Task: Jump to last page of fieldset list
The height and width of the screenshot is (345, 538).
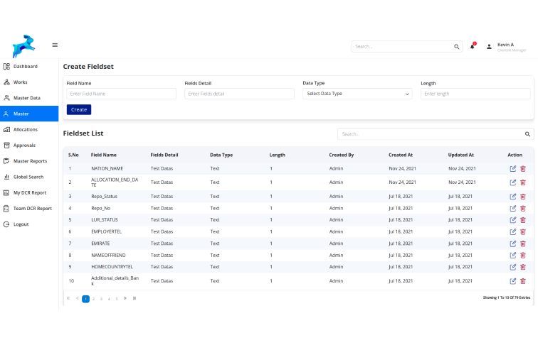Action: (x=134, y=298)
